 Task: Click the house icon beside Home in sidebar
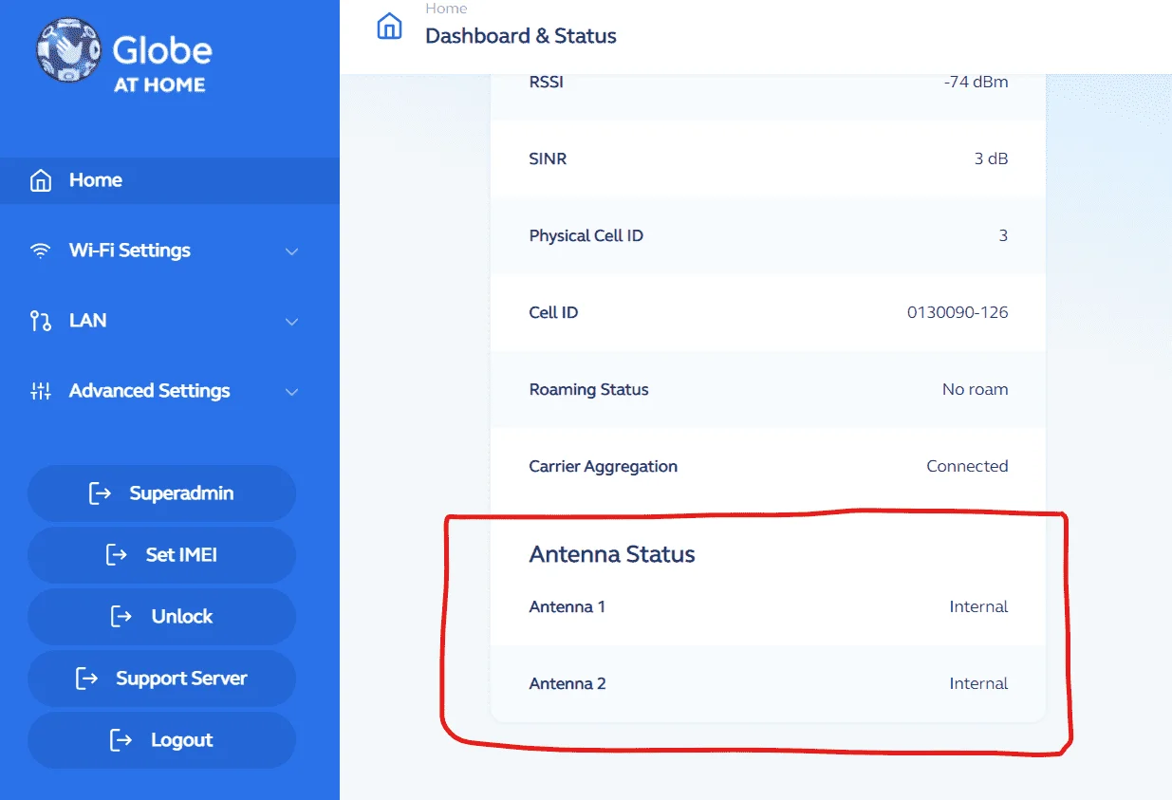pos(40,180)
